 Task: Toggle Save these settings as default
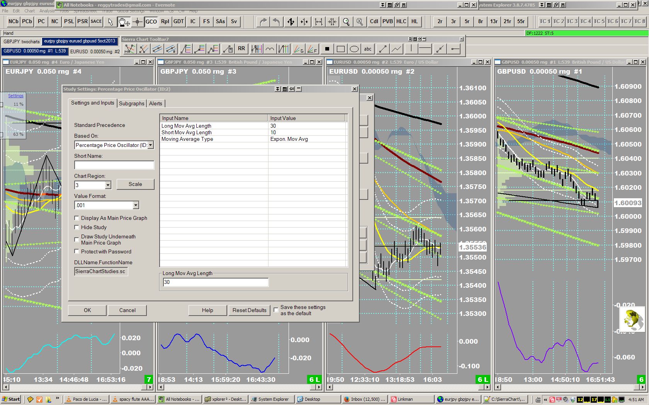pos(276,310)
